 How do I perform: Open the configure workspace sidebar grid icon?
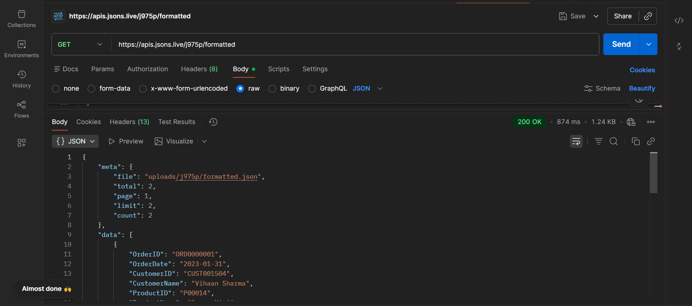22,143
